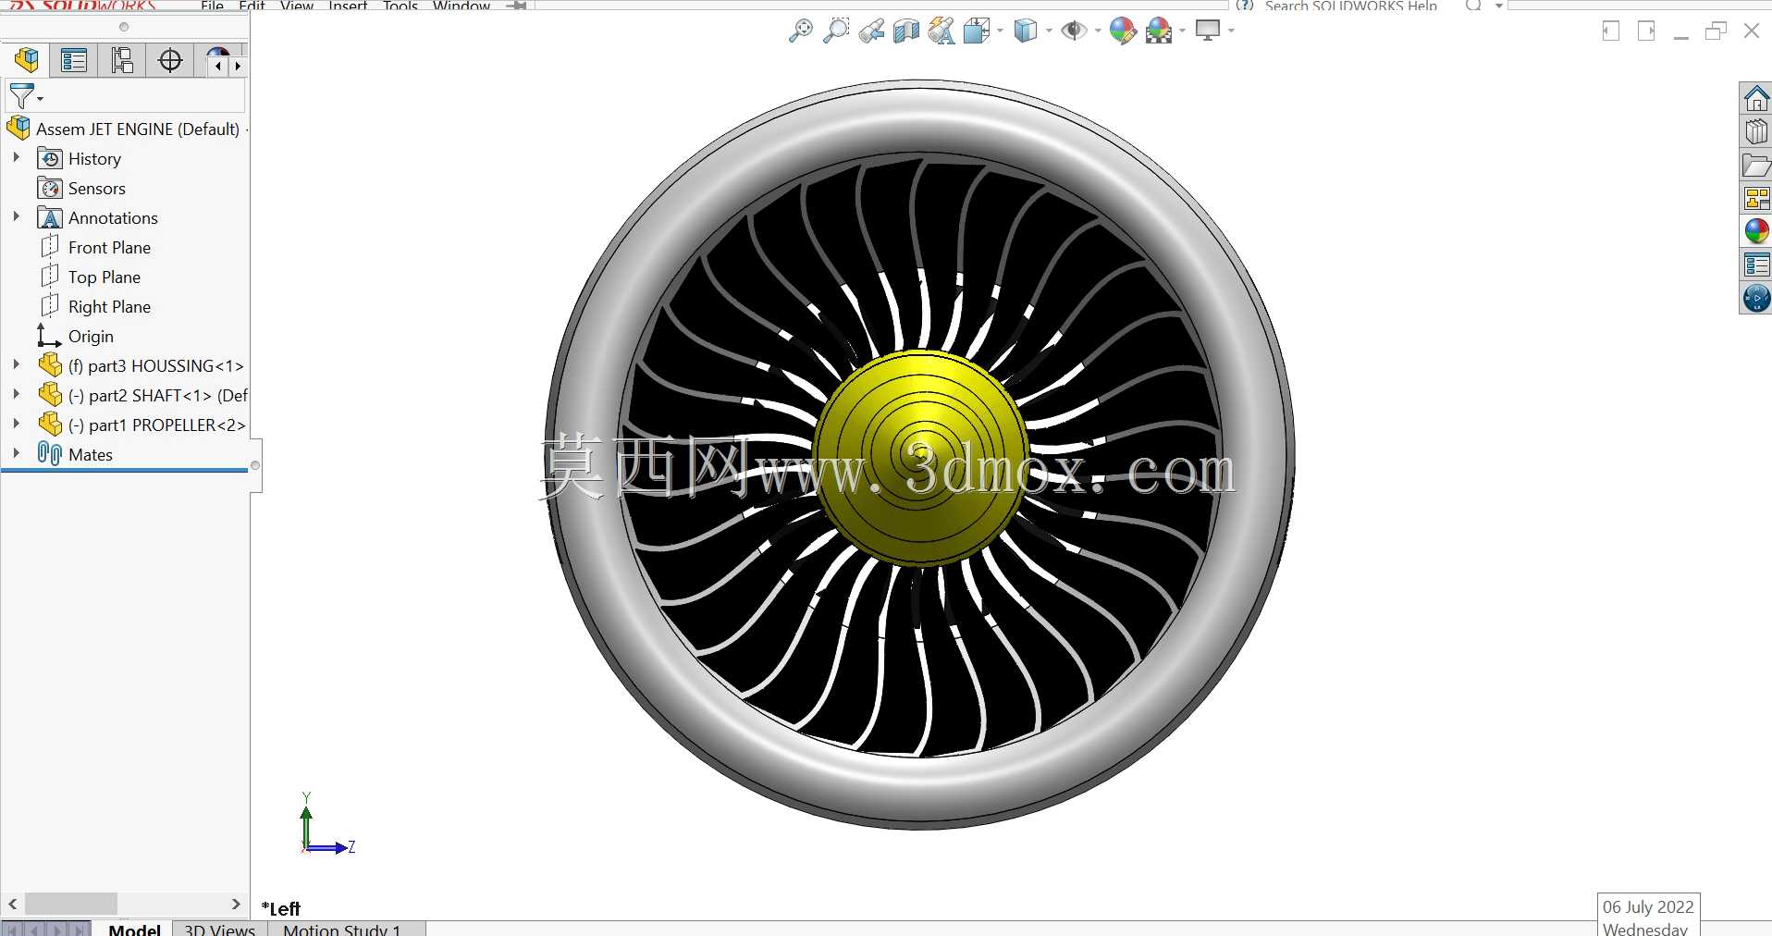
Task: Open the View Palette task pane
Action: (x=1756, y=198)
